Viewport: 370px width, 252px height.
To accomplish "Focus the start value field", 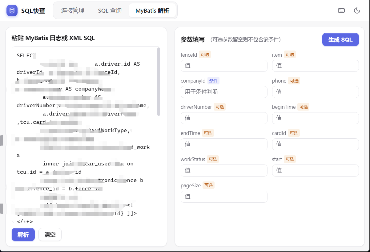I will 315,170.
